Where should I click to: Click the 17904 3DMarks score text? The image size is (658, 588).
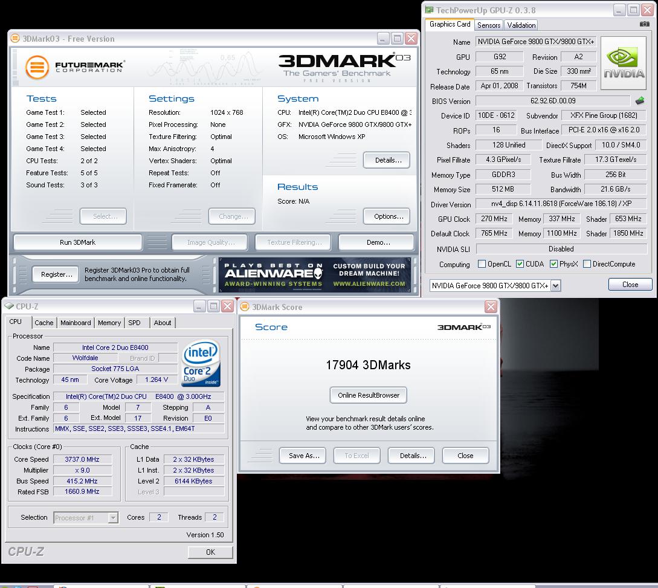[x=369, y=365]
